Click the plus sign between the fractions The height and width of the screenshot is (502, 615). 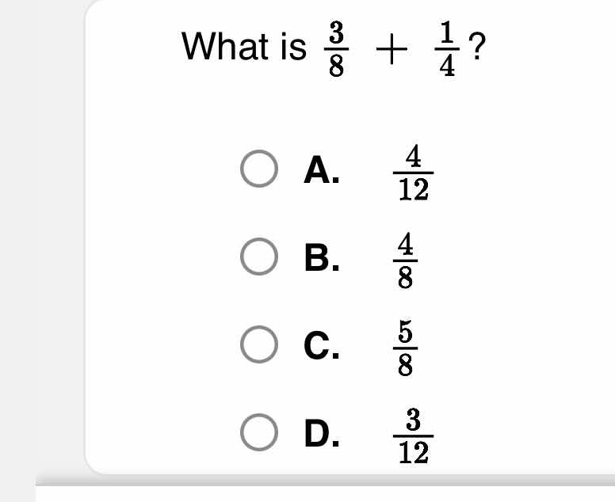[392, 49]
